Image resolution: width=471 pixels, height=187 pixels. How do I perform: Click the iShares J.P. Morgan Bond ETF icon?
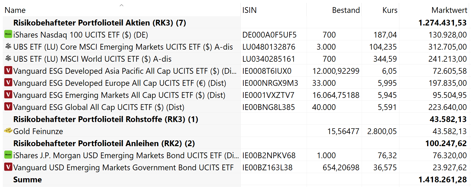coord(8,155)
